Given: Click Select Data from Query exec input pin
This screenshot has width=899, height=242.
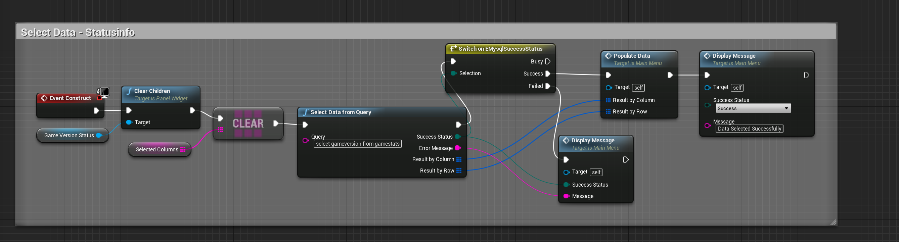Looking at the screenshot, I should coord(305,125).
